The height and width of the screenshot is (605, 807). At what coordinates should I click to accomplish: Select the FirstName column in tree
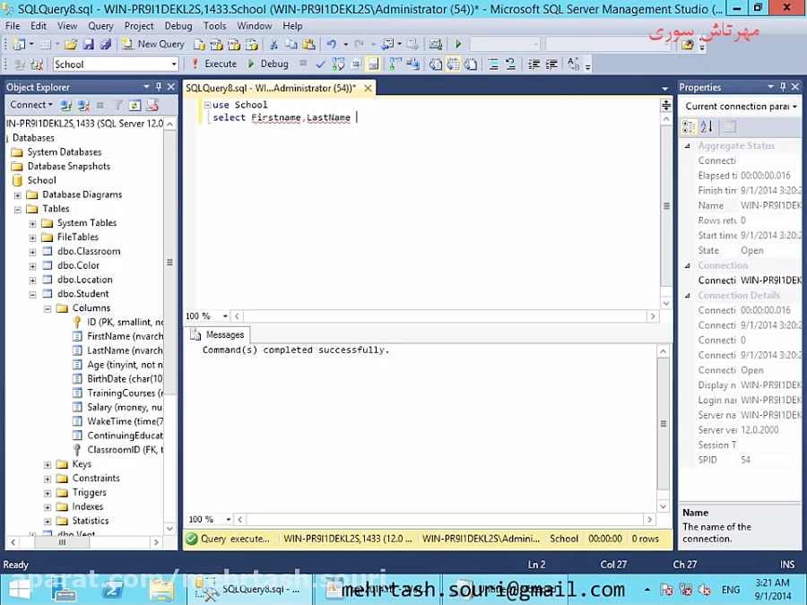point(125,336)
